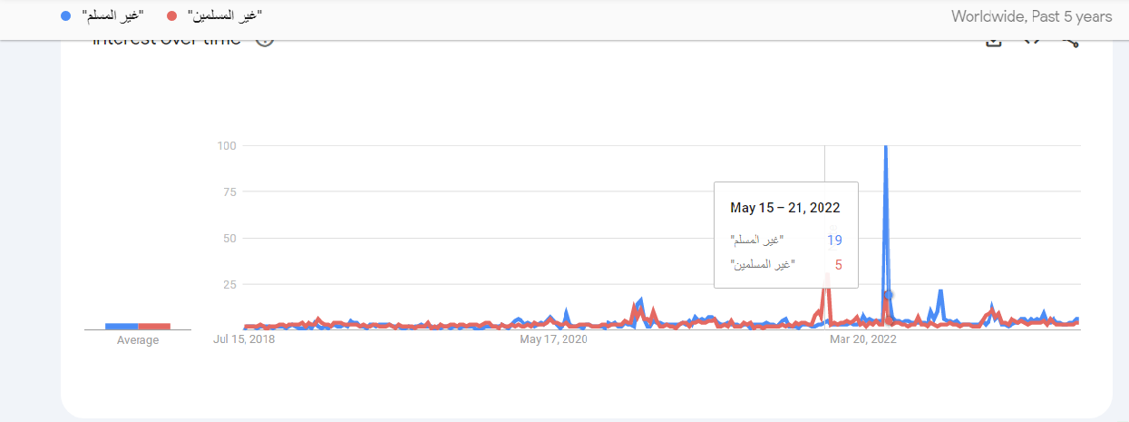The image size is (1129, 422).
Task: Click the blue line's peak at 100
Action: tap(885, 148)
